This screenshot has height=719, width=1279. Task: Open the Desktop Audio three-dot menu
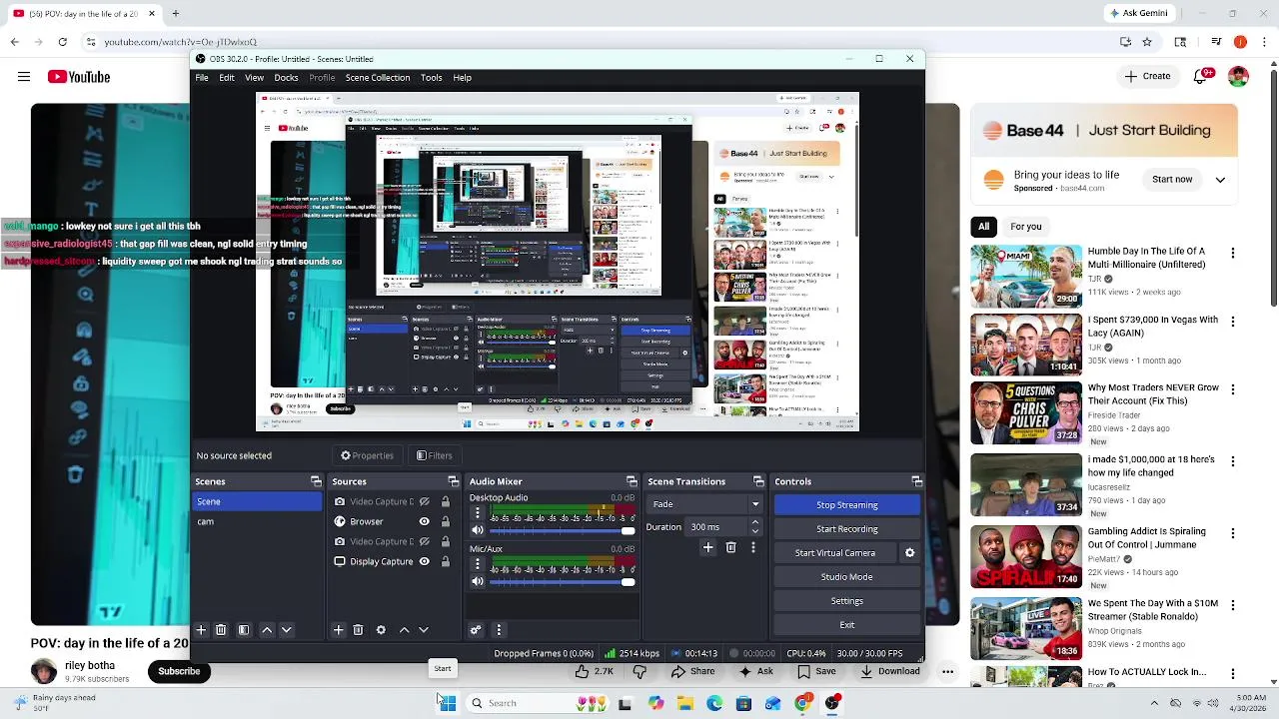click(x=478, y=512)
